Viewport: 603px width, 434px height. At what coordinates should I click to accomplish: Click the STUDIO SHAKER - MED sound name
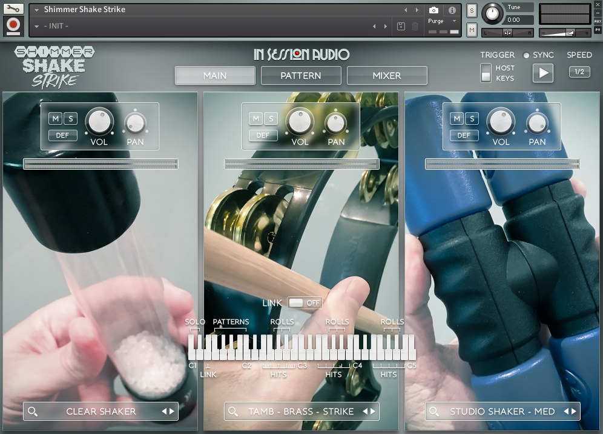click(502, 412)
